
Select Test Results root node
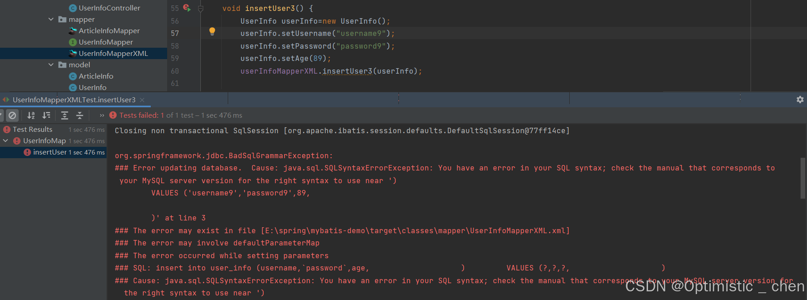tap(53, 130)
